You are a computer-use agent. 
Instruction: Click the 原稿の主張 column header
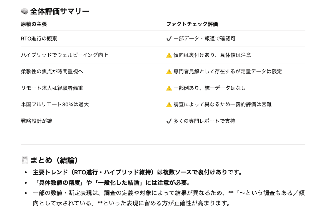pyautogui.click(x=34, y=24)
